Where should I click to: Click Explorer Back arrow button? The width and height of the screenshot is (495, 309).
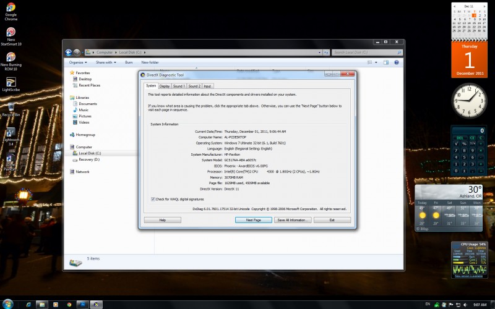click(69, 53)
